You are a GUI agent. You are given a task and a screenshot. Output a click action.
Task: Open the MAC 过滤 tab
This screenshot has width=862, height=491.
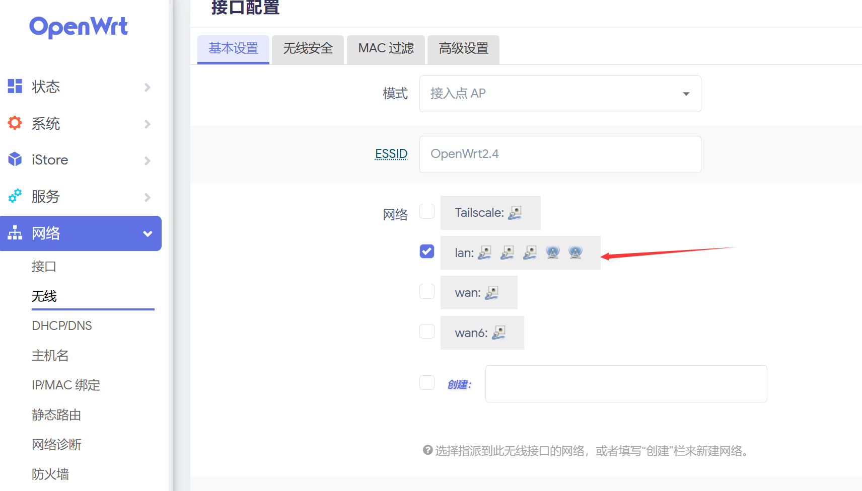(x=386, y=49)
